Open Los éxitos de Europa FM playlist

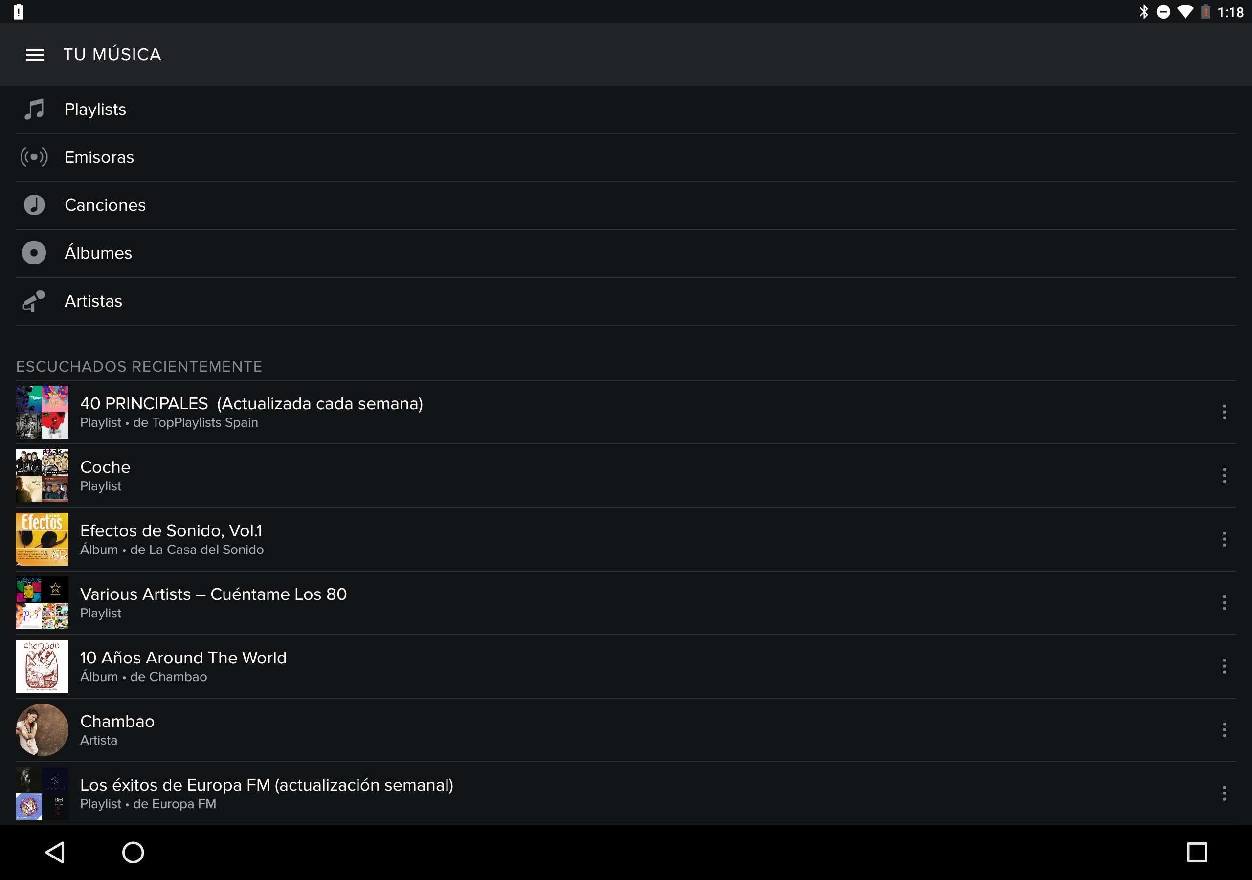click(x=266, y=793)
